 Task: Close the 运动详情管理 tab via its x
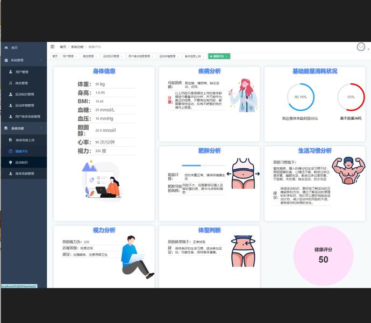point(178,56)
